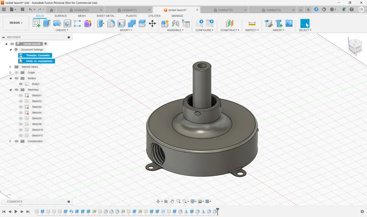The image size is (367, 217).
Task: Show Sketch11 using its eye icon
Action: pyautogui.click(x=21, y=136)
